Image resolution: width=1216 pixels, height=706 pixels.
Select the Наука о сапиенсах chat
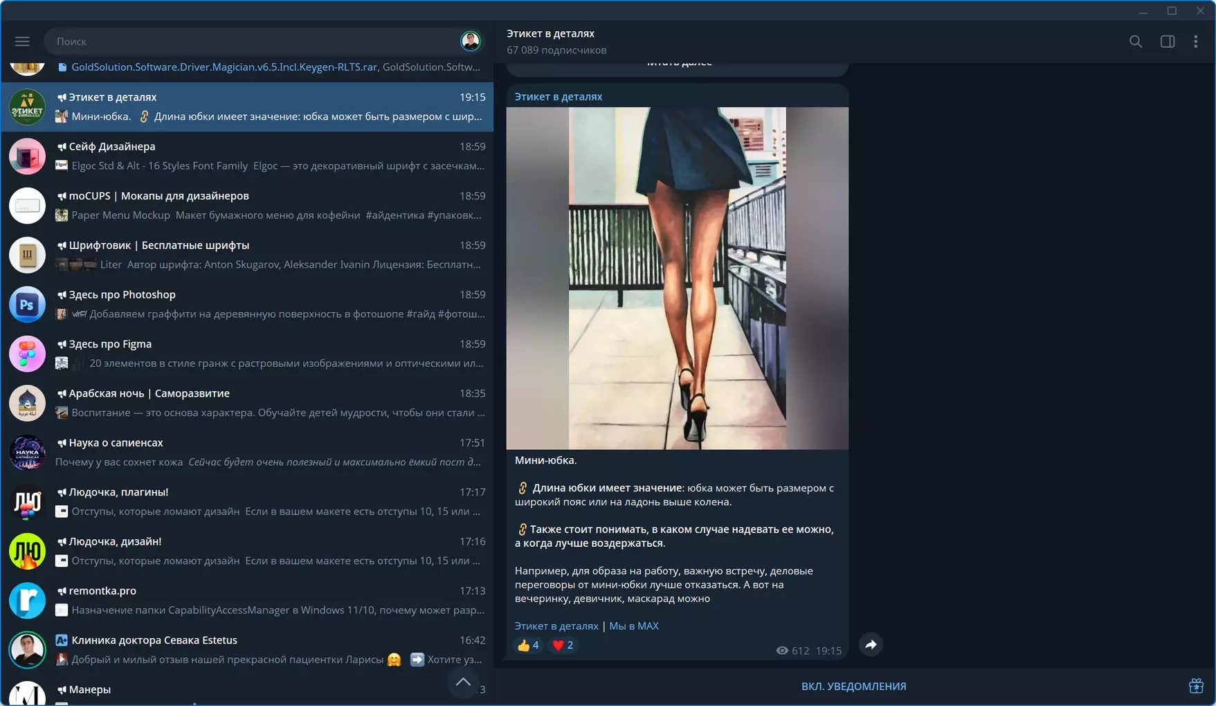pyautogui.click(x=247, y=453)
